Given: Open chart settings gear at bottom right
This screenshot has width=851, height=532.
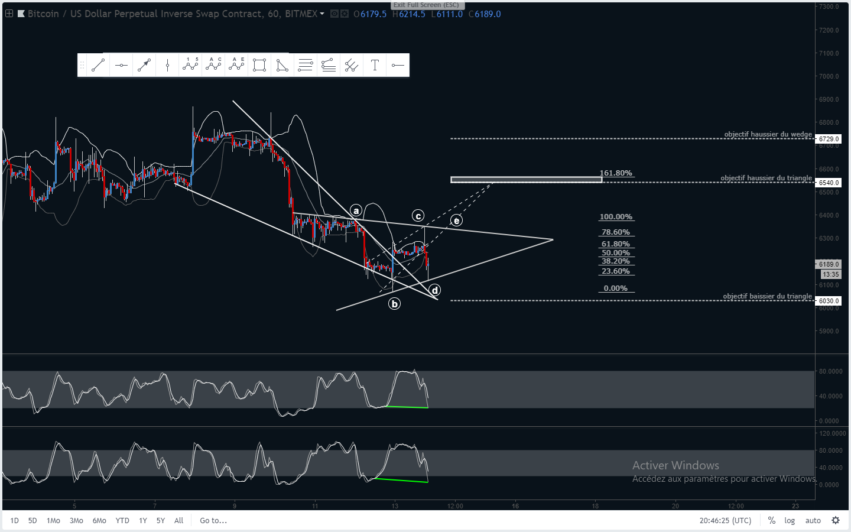Looking at the screenshot, I should [x=836, y=520].
